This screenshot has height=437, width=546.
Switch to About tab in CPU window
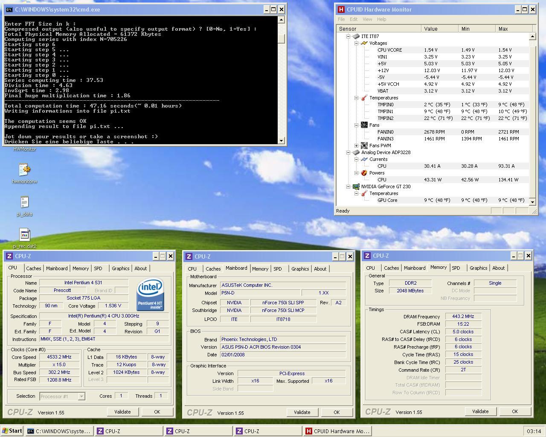(141, 268)
